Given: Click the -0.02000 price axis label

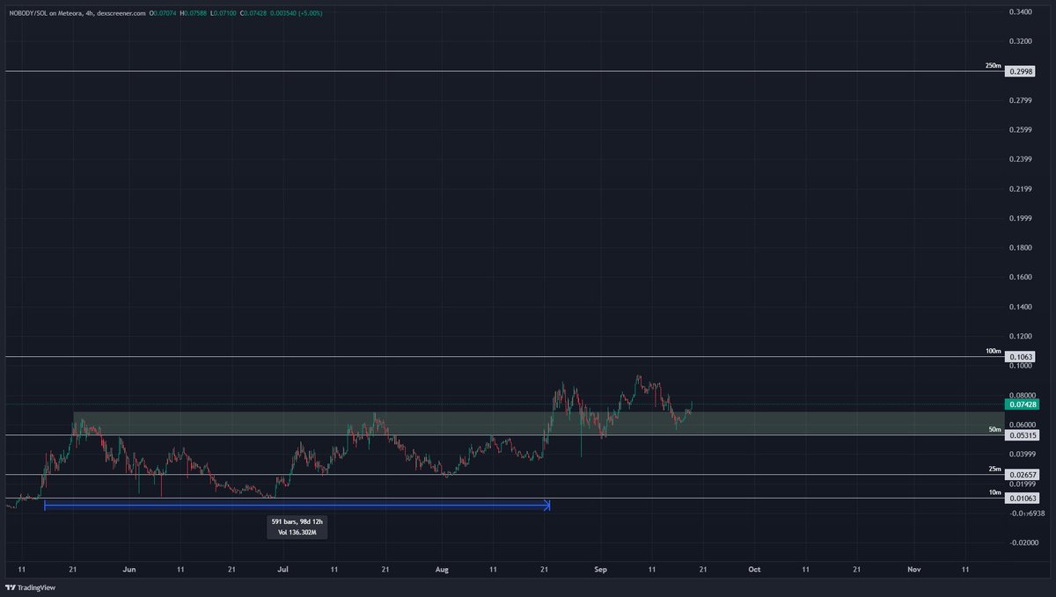Looking at the screenshot, I should (1023, 543).
